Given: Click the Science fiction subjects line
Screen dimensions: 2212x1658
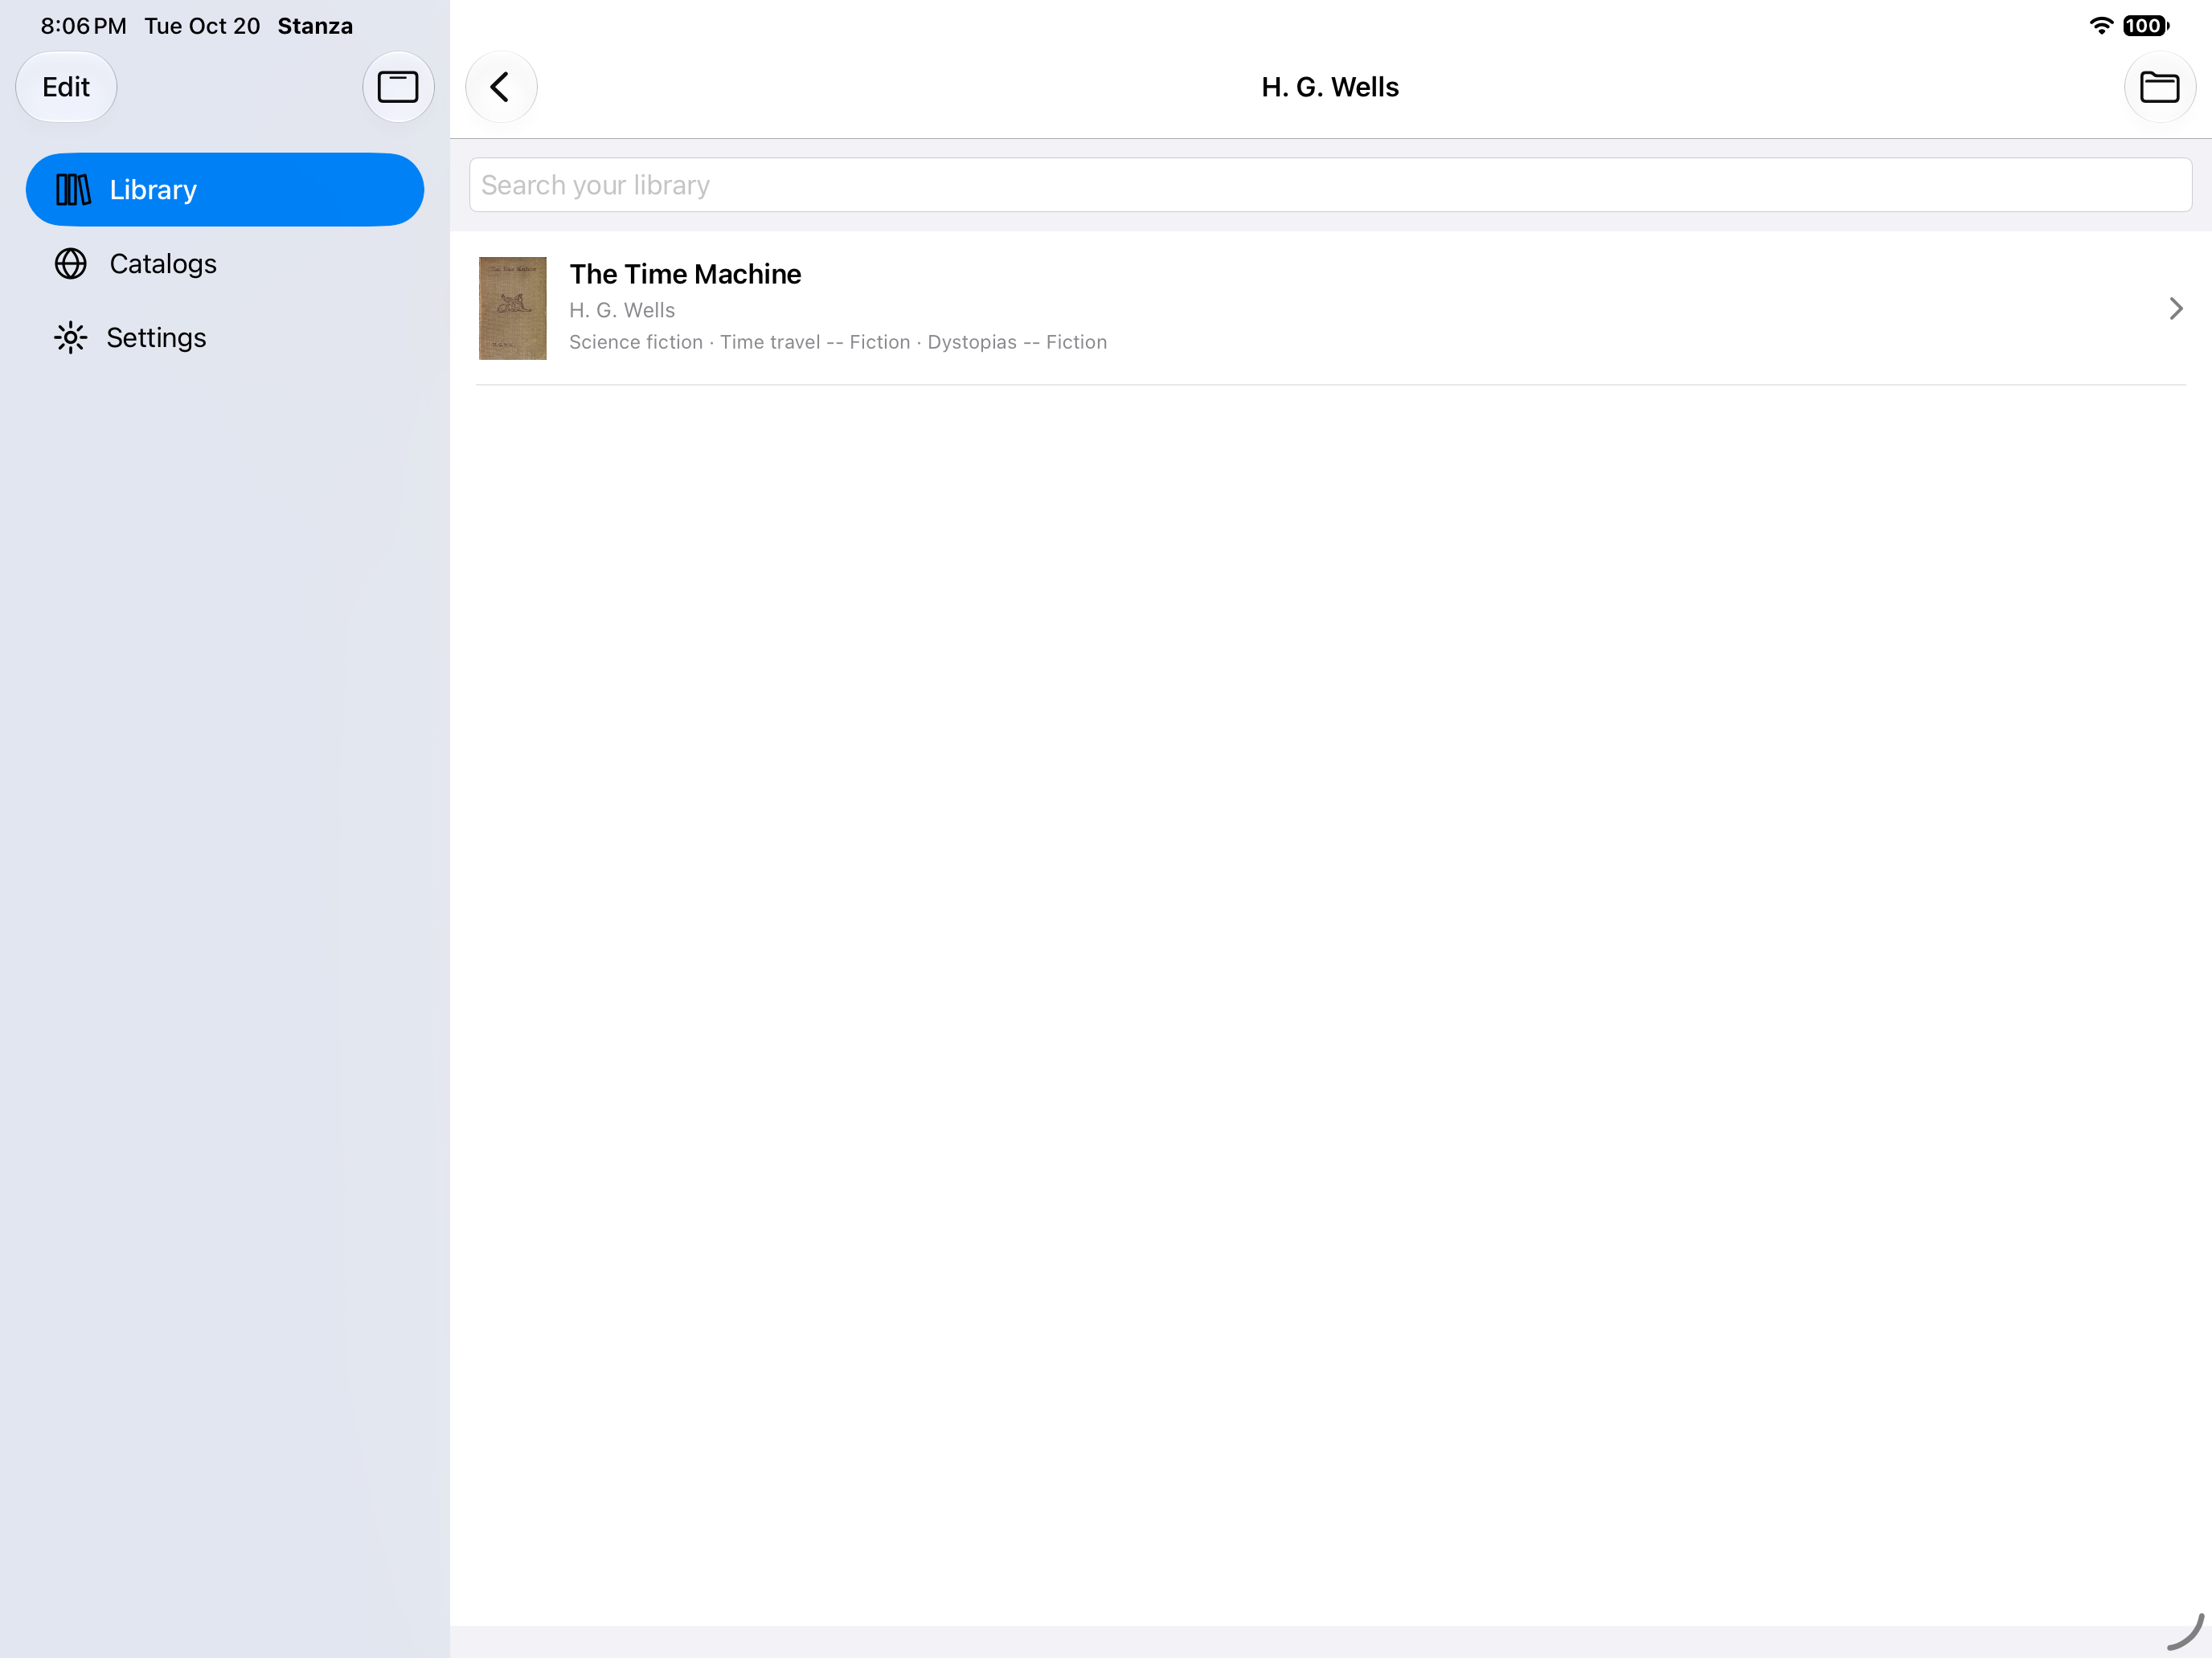Looking at the screenshot, I should click(x=838, y=343).
